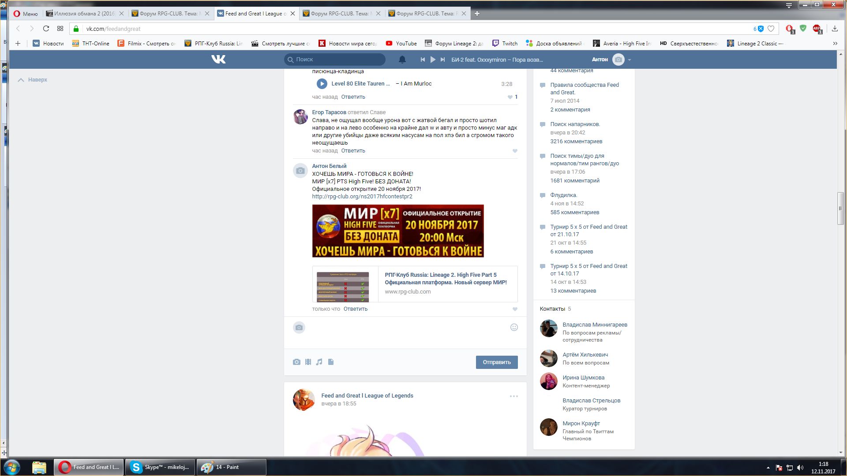This screenshot has width=847, height=476.
Task: Play the Level 80 Elite Tauren track
Action: pyautogui.click(x=322, y=84)
